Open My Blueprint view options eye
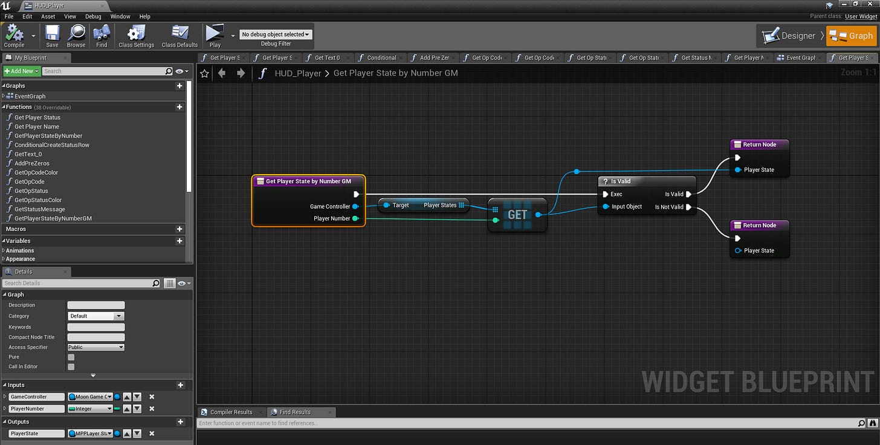The width and height of the screenshot is (880, 445). click(181, 71)
